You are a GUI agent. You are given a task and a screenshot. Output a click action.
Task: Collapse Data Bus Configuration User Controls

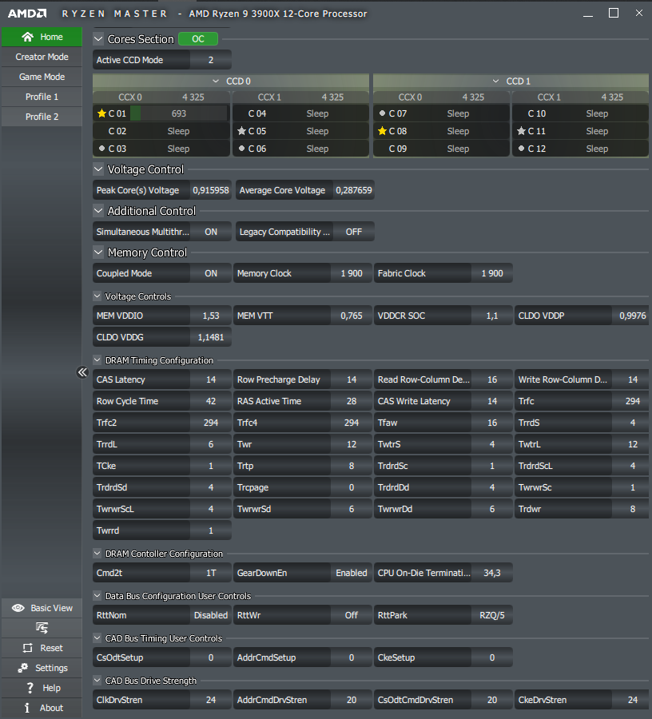pos(97,596)
